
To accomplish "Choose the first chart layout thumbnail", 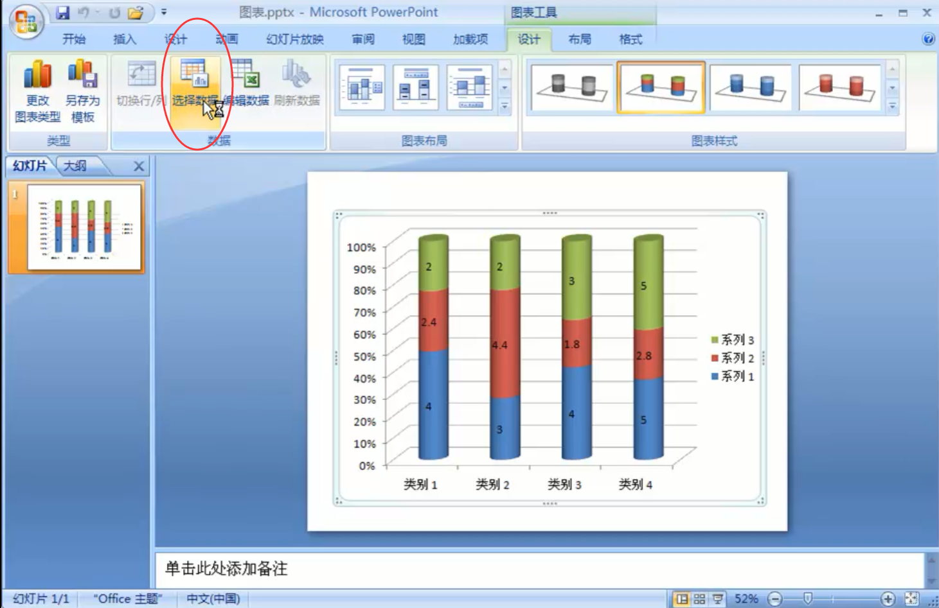I will click(x=362, y=87).
